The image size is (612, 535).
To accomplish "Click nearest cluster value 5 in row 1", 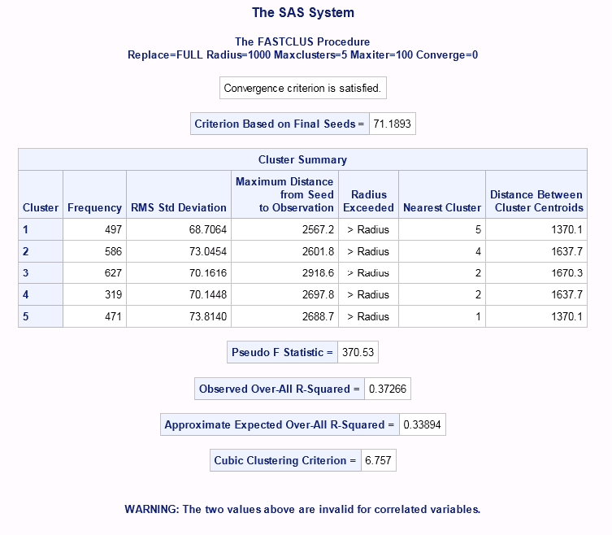I will 442,229.
